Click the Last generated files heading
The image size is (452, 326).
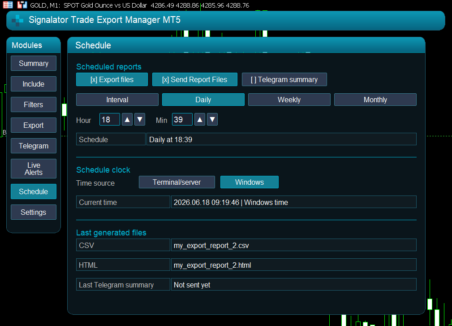[111, 233]
